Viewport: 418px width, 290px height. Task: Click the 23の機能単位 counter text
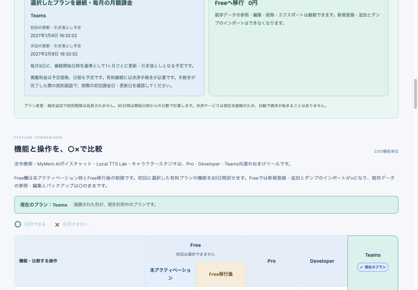[386, 151]
